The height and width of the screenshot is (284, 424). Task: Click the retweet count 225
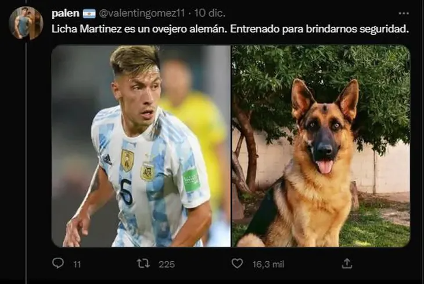(x=167, y=264)
